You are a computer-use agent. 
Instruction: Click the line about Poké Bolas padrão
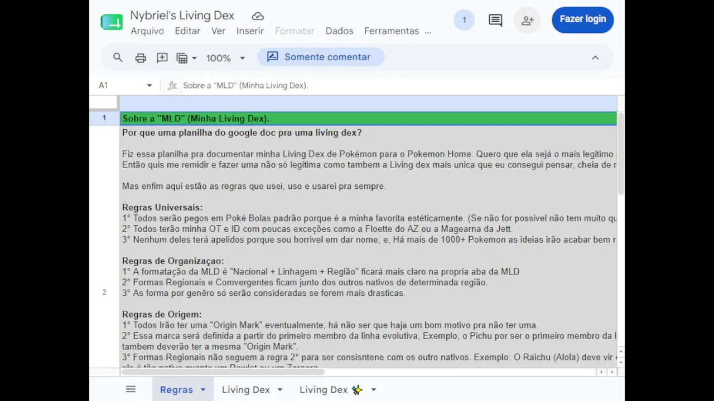pos(369,218)
